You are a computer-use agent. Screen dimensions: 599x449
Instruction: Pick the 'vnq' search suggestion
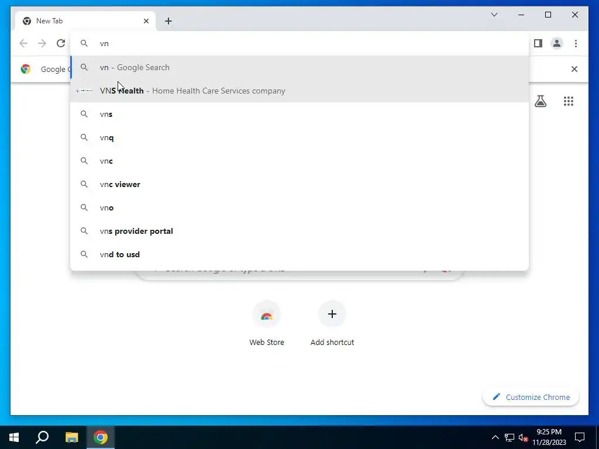point(299,137)
